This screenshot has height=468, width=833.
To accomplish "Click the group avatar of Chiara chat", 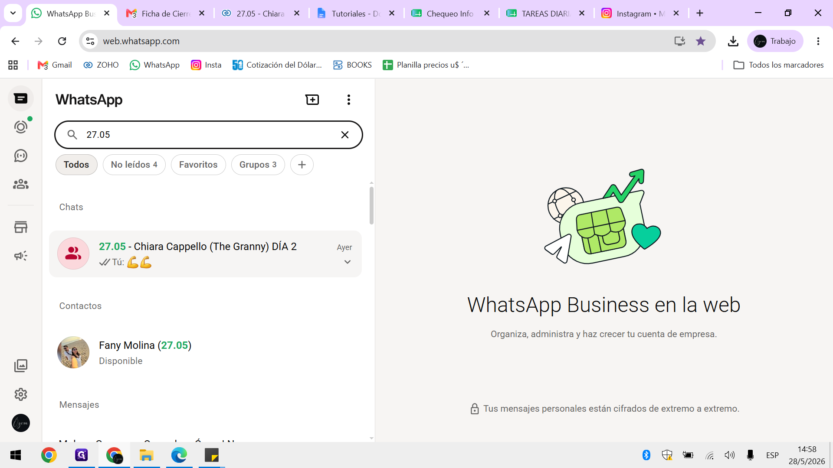I will (x=73, y=253).
